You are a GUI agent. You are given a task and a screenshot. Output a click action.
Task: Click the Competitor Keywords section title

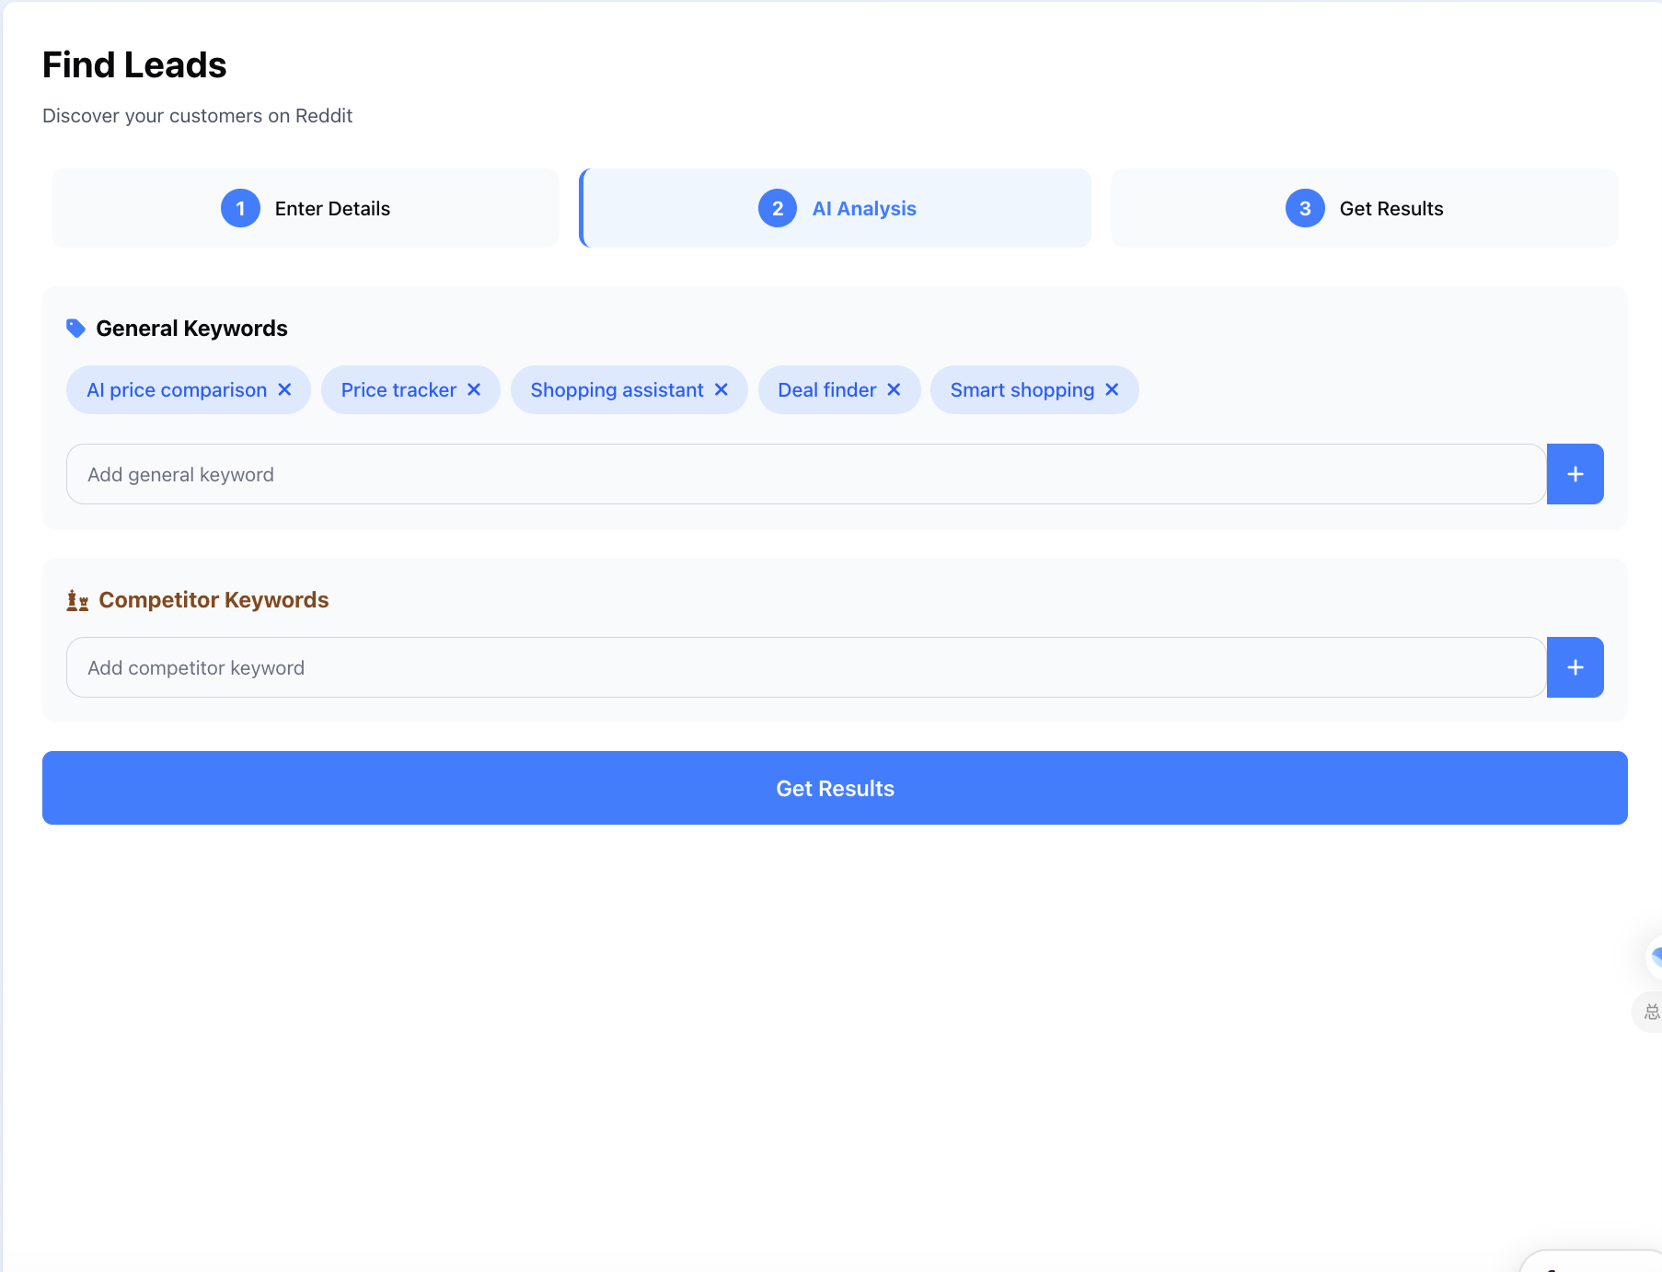click(214, 600)
